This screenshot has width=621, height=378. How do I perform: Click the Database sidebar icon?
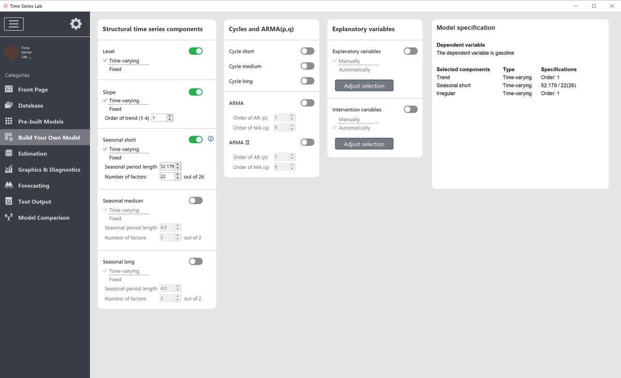pyautogui.click(x=9, y=105)
